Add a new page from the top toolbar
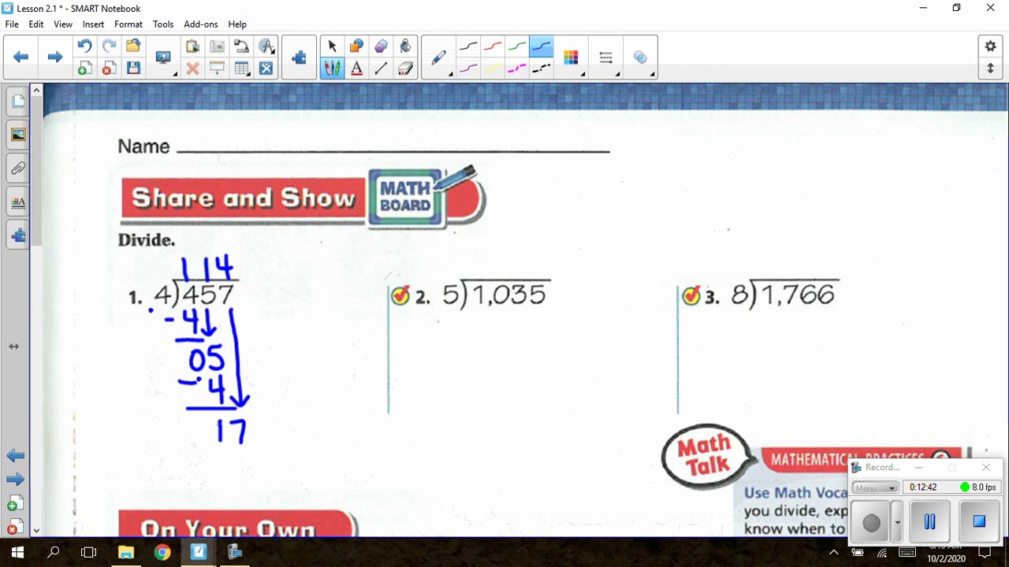This screenshot has width=1009, height=567. coord(84,69)
